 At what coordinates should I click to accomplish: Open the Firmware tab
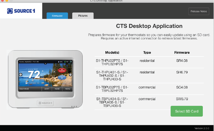[x=57, y=16]
